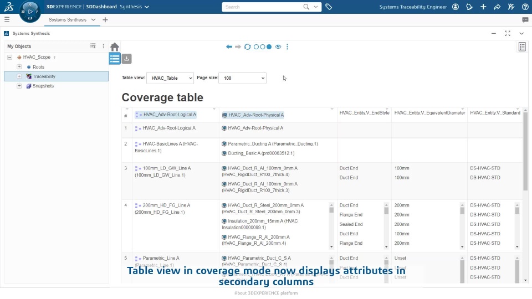Click the refresh icon in the toolbar

(247, 47)
